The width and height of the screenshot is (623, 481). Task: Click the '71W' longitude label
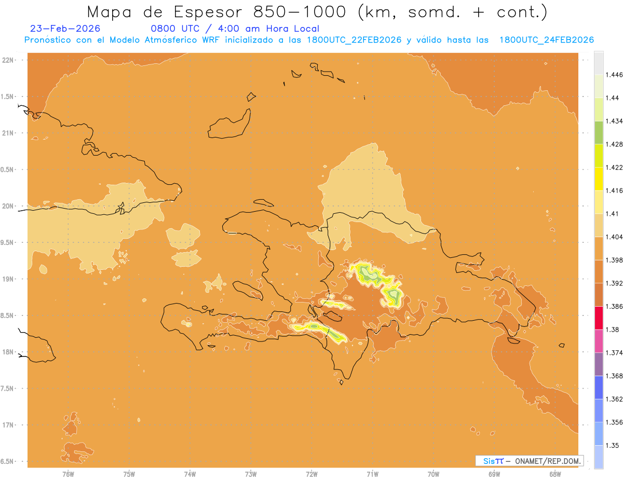[x=372, y=474]
